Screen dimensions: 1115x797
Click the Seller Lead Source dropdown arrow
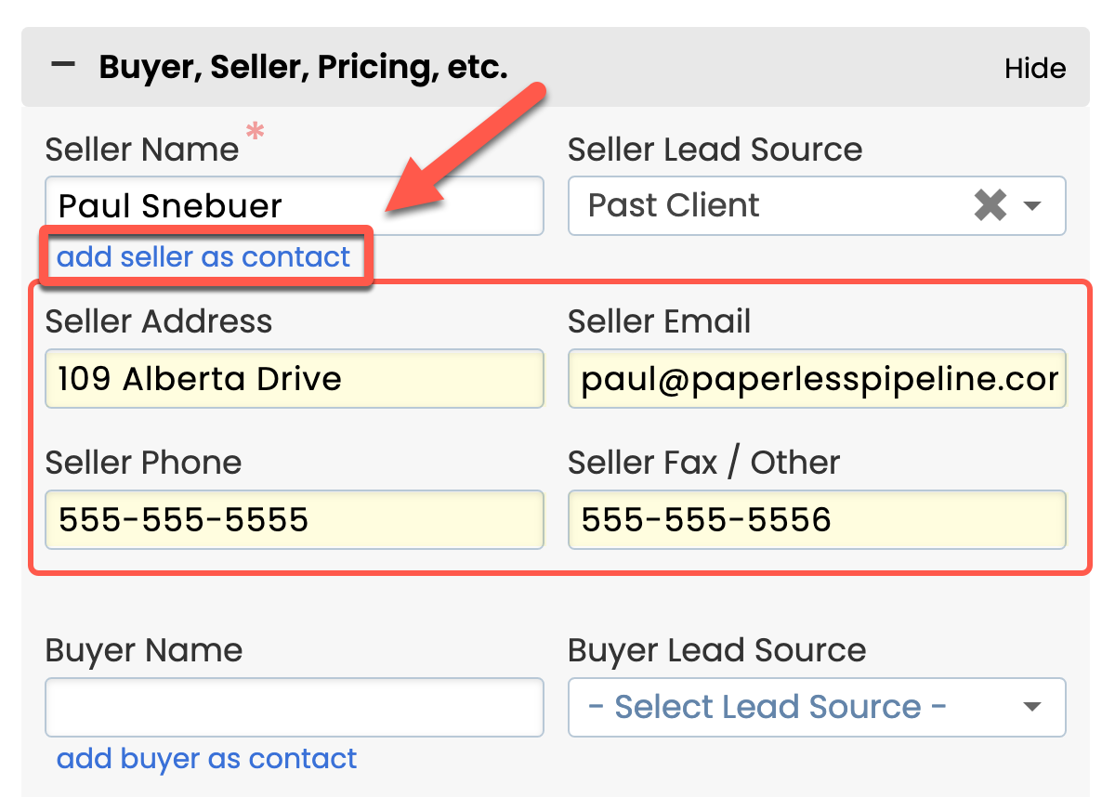click(1032, 205)
